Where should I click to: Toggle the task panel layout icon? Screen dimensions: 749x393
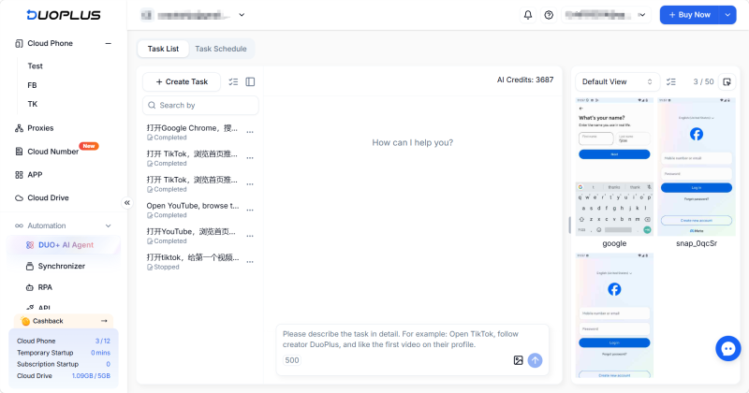click(x=250, y=82)
